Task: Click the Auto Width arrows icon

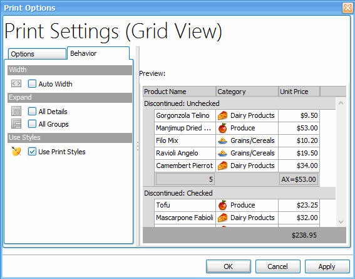Action: tap(16, 83)
